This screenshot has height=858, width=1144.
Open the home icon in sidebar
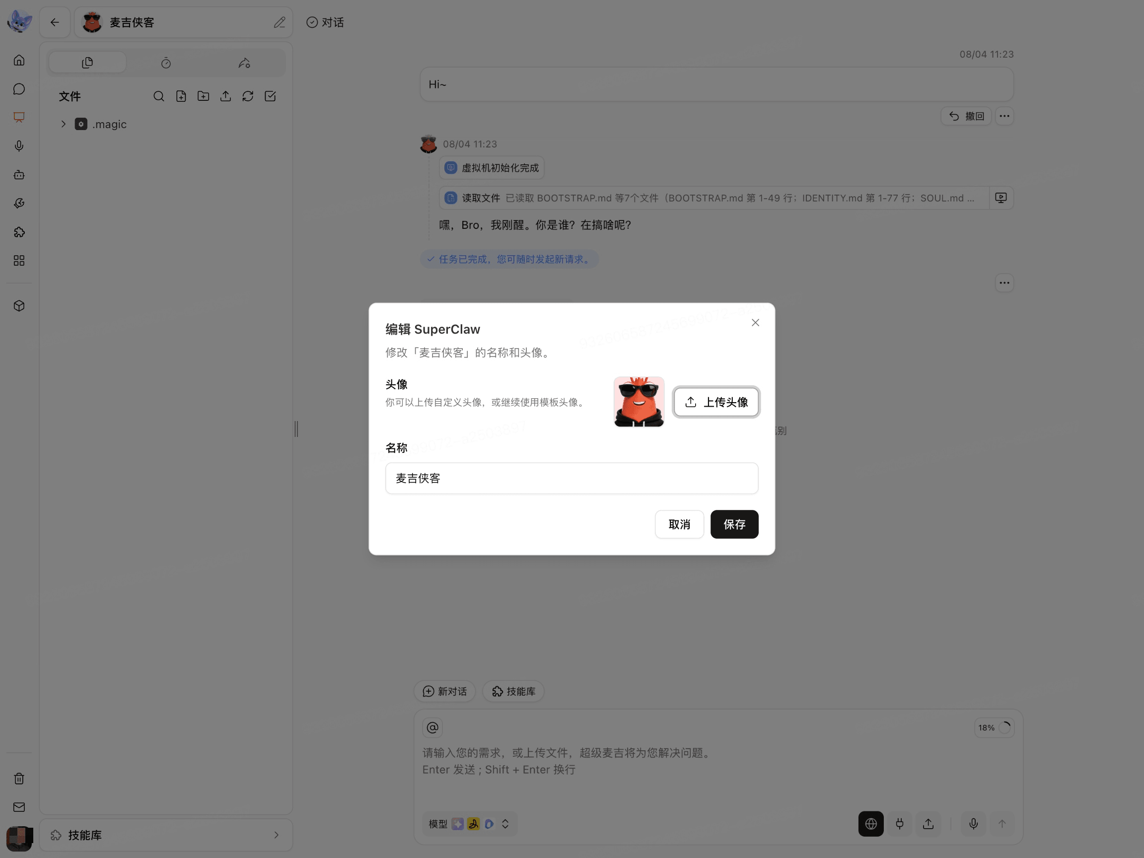point(19,61)
